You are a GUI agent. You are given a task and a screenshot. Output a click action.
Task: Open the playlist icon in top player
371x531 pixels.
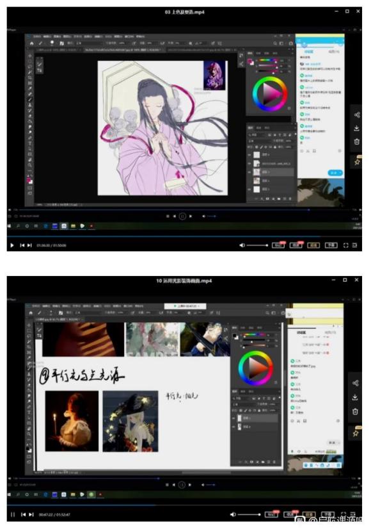tap(354, 245)
